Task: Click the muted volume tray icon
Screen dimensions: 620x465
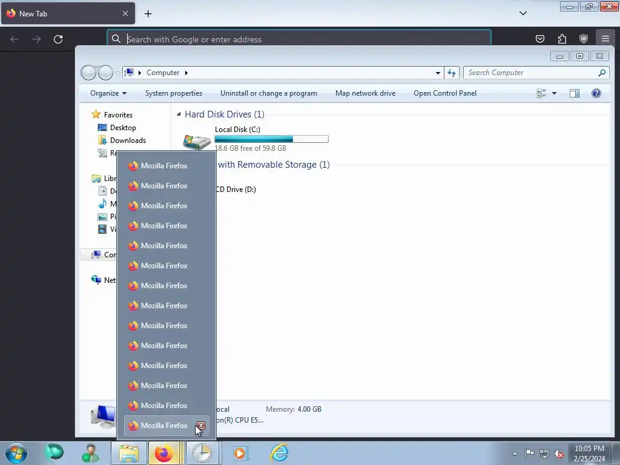Action: pyautogui.click(x=559, y=453)
